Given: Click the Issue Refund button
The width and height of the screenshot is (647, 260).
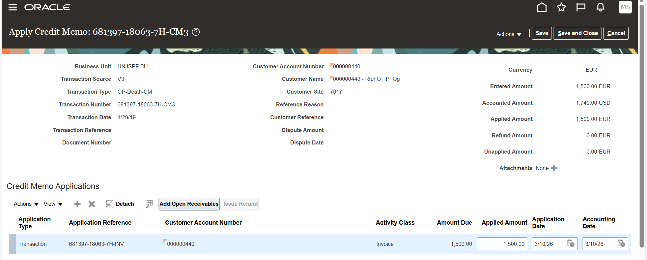Looking at the screenshot, I should 241,204.
